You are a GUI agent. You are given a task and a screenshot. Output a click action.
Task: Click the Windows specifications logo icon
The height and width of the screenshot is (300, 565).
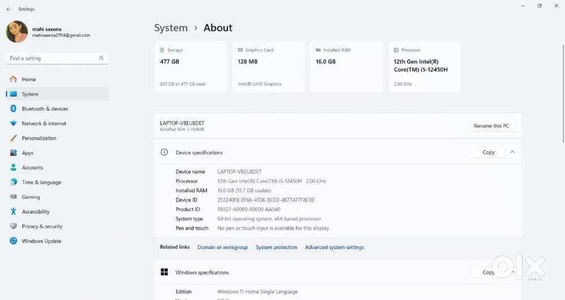coord(164,272)
